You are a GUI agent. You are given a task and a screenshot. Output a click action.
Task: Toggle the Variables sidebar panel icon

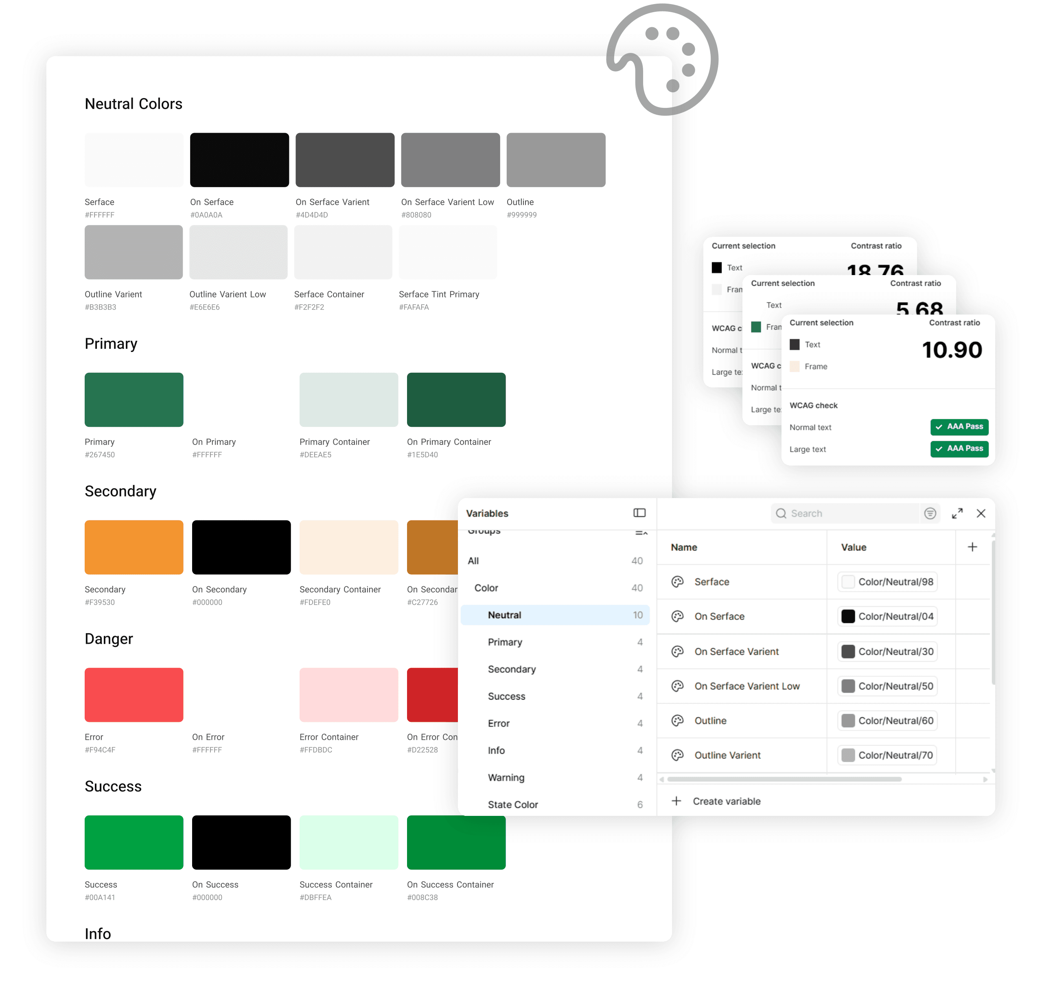(x=639, y=513)
